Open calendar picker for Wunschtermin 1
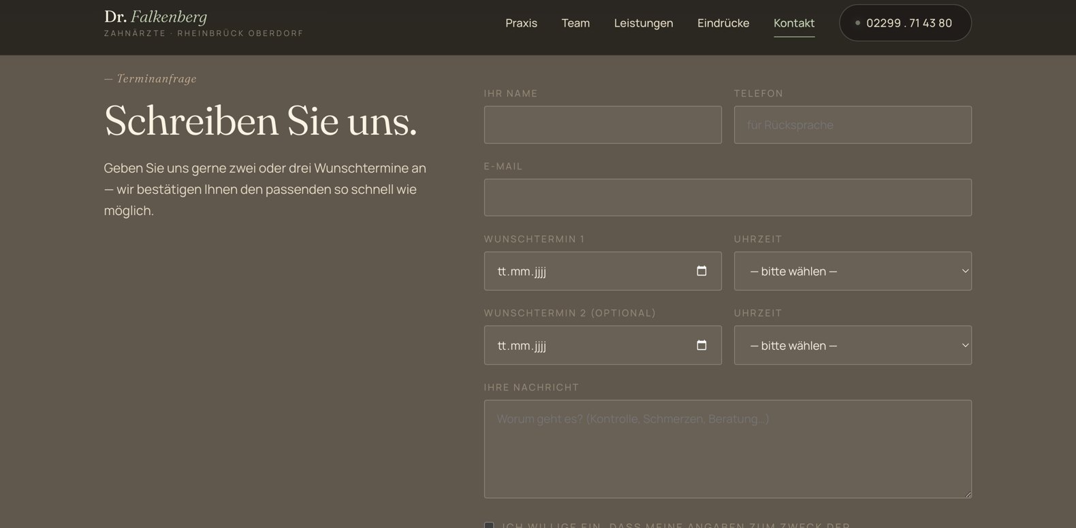The image size is (1076, 528). coord(701,271)
